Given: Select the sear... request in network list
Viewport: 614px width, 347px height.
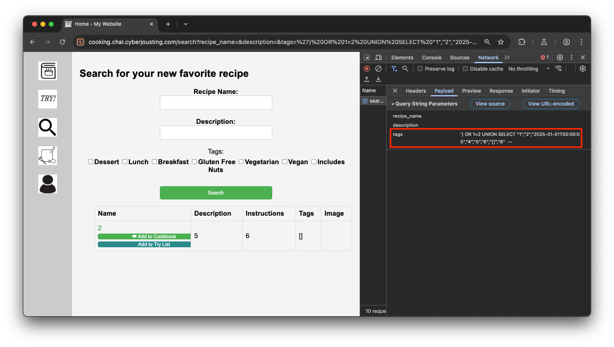Looking at the screenshot, I should coord(373,101).
